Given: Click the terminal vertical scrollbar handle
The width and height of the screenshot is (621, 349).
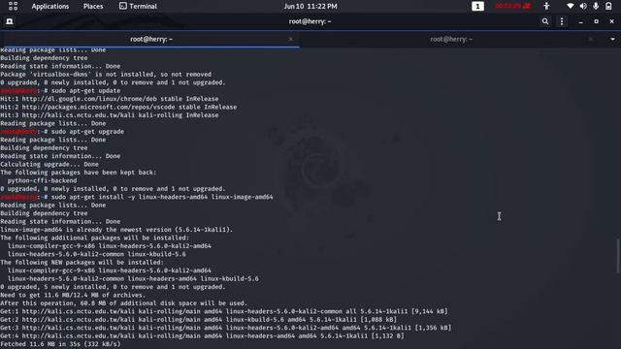Looking at the screenshot, I should tap(618, 256).
